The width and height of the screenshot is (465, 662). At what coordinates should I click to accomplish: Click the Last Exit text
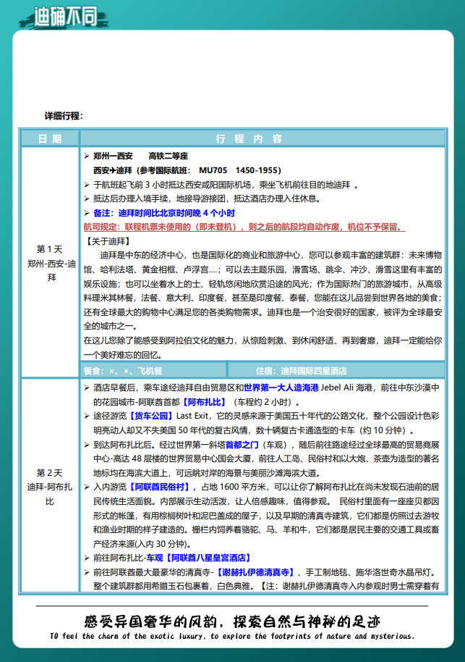(192, 416)
